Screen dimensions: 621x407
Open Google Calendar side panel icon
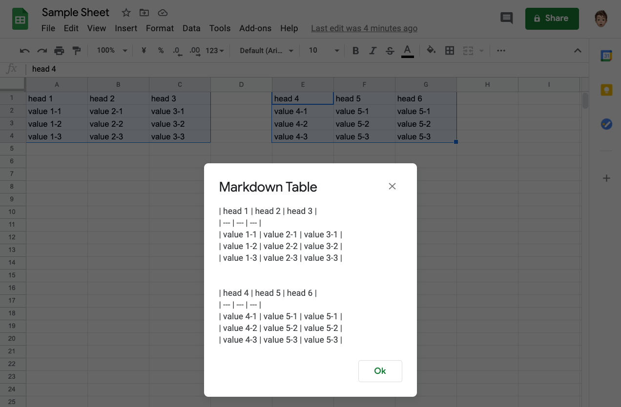606,56
